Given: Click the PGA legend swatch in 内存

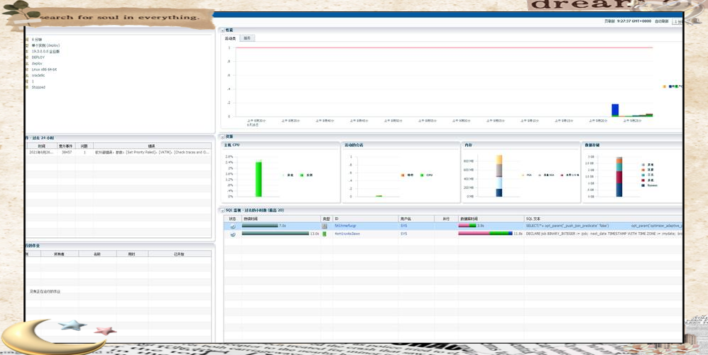Looking at the screenshot, I should 523,175.
